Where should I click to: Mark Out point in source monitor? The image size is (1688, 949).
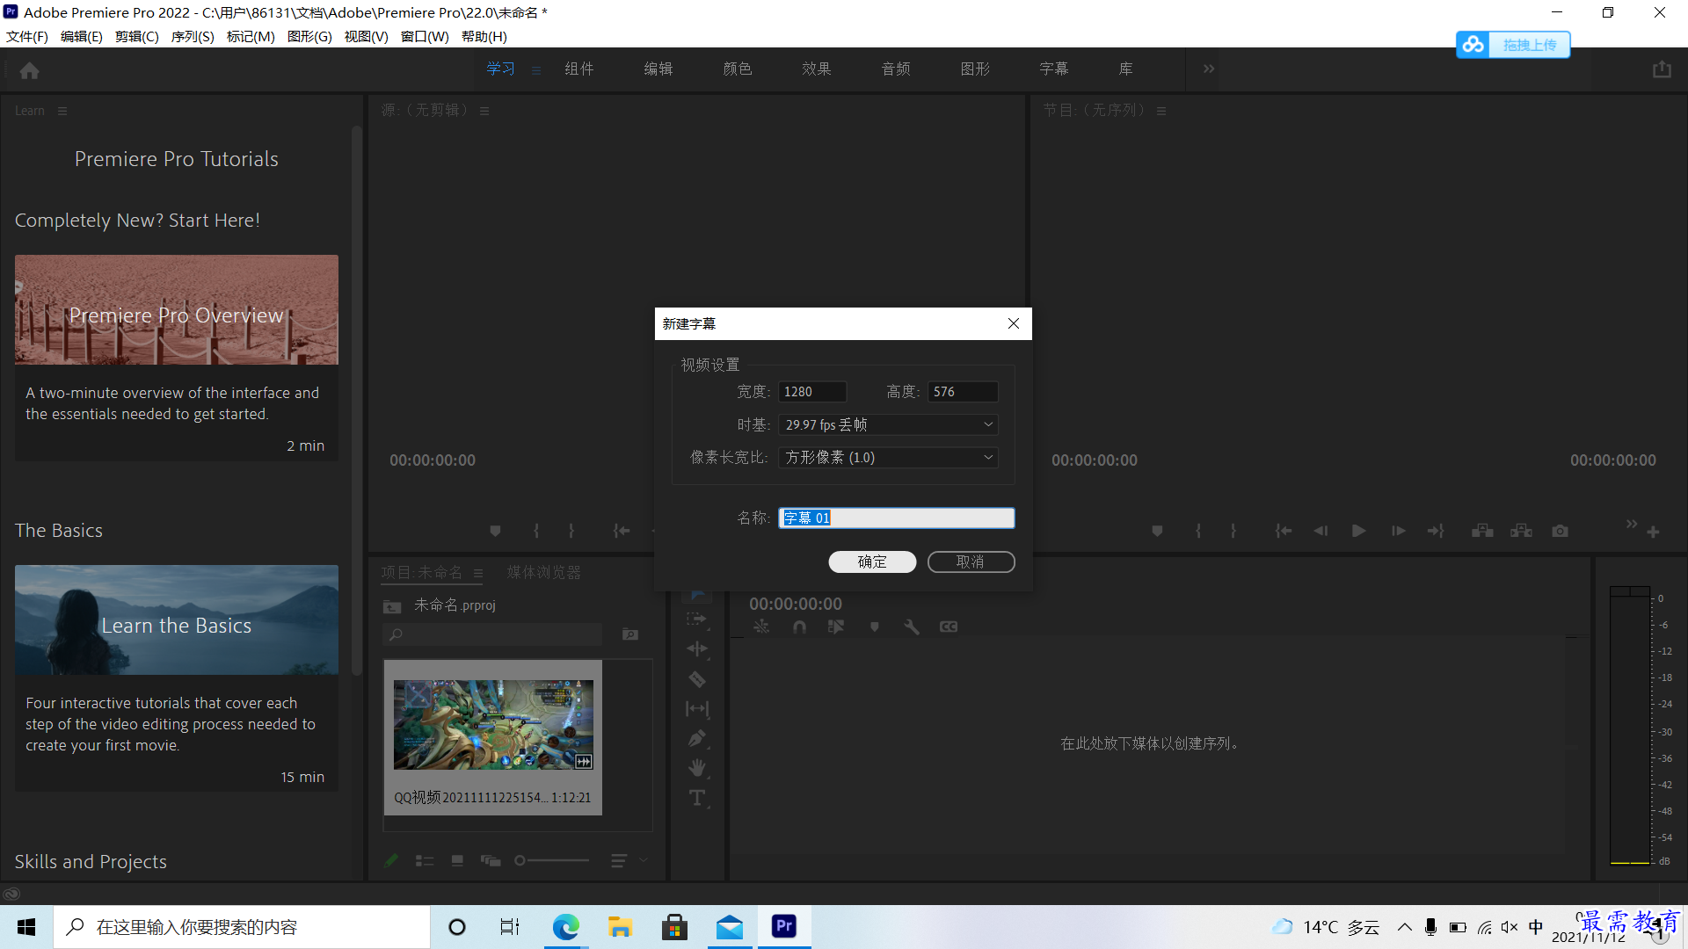(x=571, y=531)
